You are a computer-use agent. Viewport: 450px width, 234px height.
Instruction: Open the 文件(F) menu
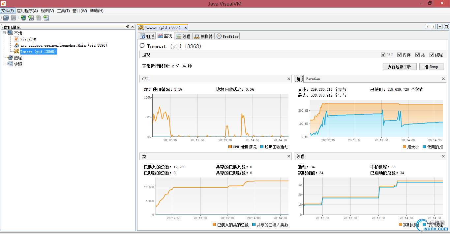[x=8, y=11]
